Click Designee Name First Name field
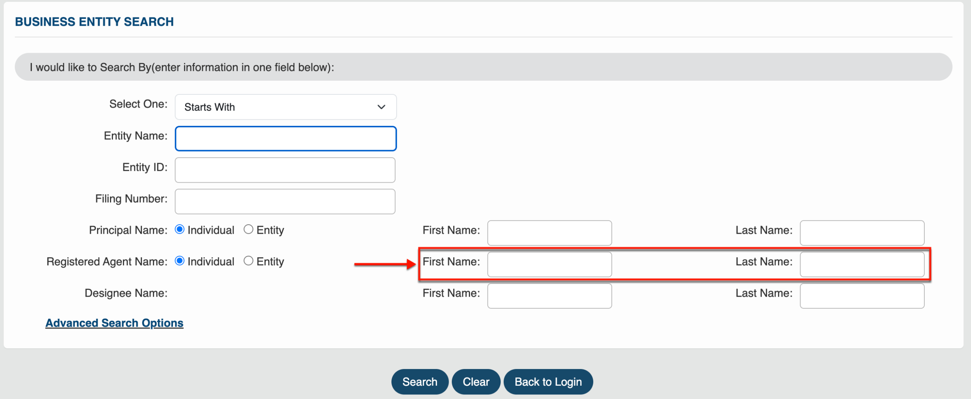 549,296
